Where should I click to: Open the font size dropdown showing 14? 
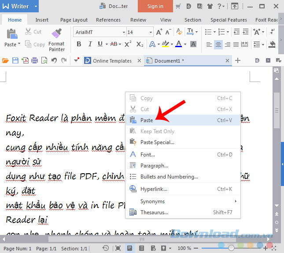[x=151, y=32]
